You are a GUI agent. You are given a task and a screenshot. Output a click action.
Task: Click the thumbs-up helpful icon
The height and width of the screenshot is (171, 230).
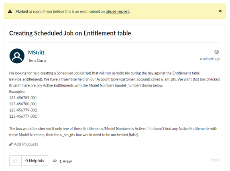(x=15, y=161)
